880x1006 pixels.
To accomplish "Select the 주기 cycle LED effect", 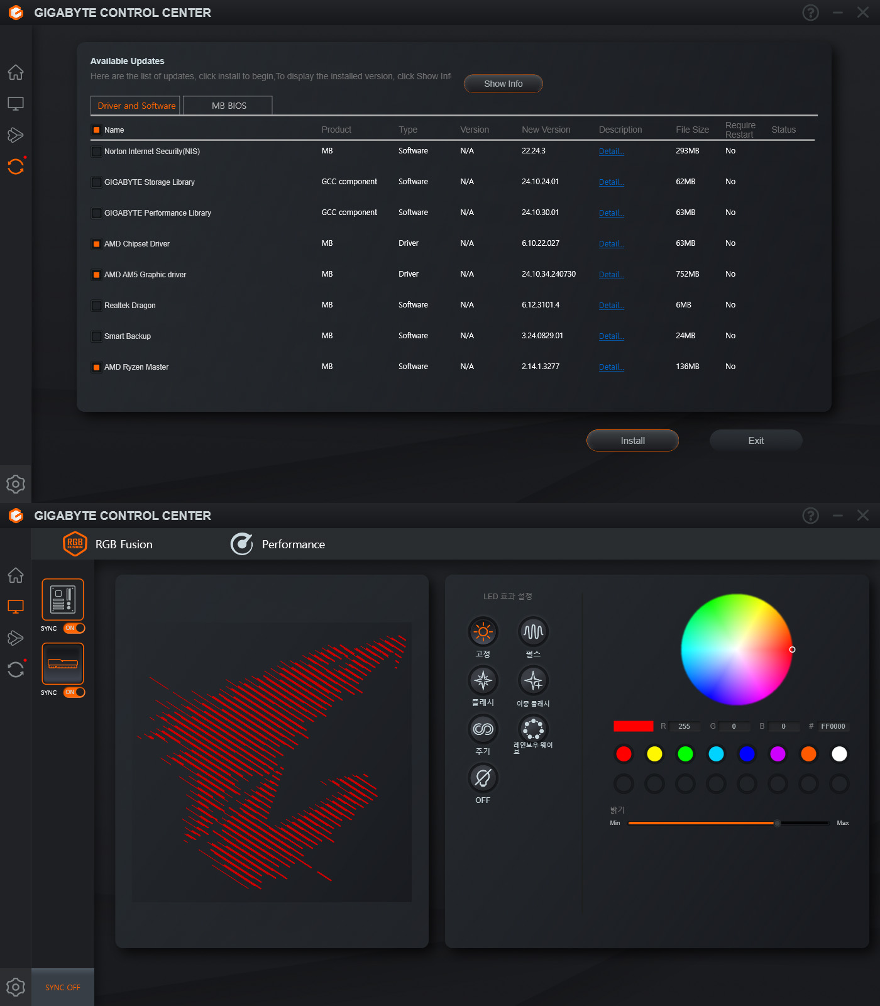I will pos(483,729).
